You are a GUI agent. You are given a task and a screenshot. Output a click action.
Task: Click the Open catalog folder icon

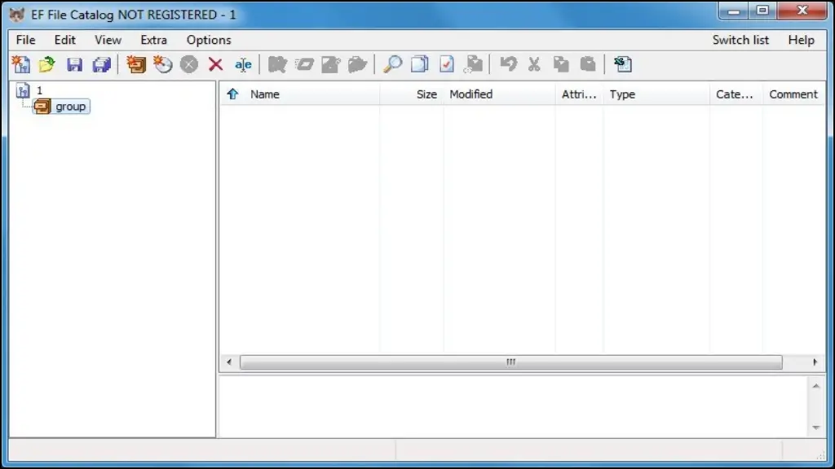click(46, 64)
